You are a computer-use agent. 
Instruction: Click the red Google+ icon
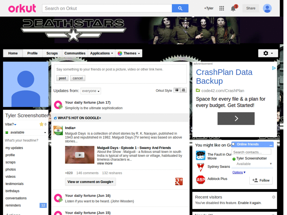(x=179, y=181)
